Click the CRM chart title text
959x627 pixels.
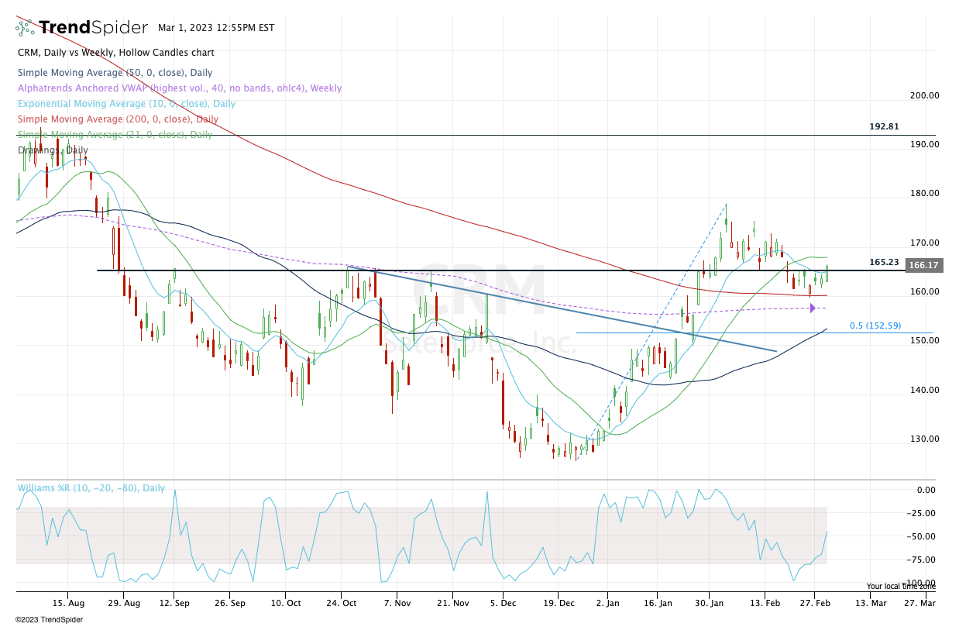pyautogui.click(x=115, y=53)
